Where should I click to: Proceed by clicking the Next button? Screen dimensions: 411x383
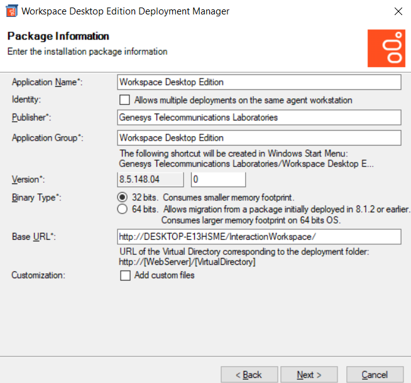click(x=309, y=375)
